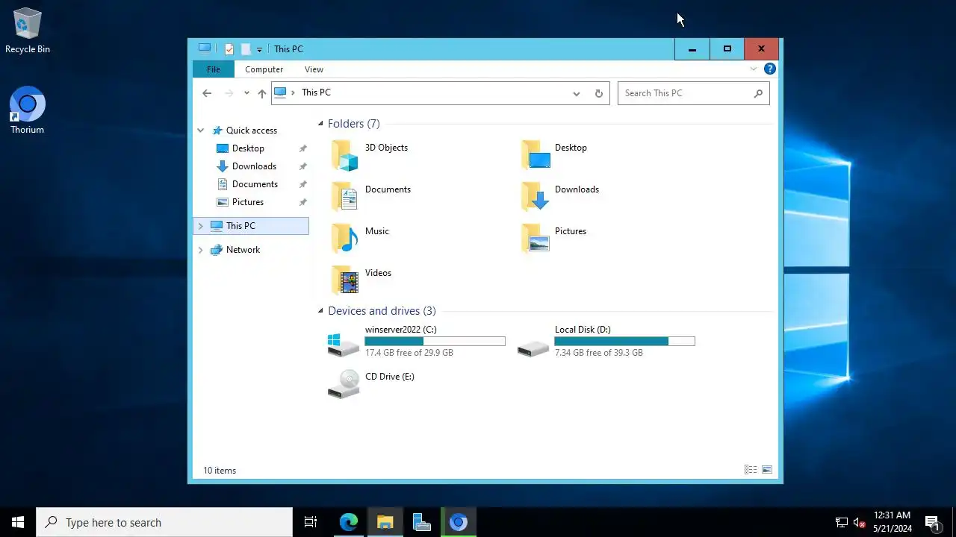Click the muted volume tray icon

[x=859, y=522]
